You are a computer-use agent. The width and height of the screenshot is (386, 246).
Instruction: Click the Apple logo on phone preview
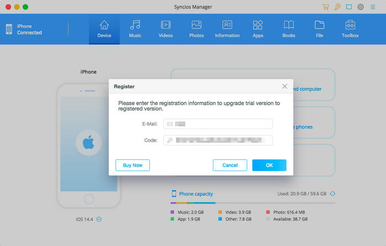click(89, 142)
